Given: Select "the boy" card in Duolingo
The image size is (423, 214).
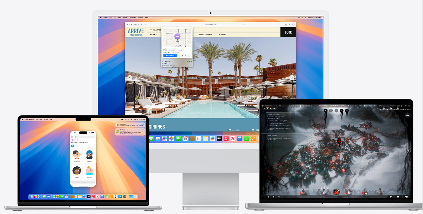Looking at the screenshot, I should point(89,172).
